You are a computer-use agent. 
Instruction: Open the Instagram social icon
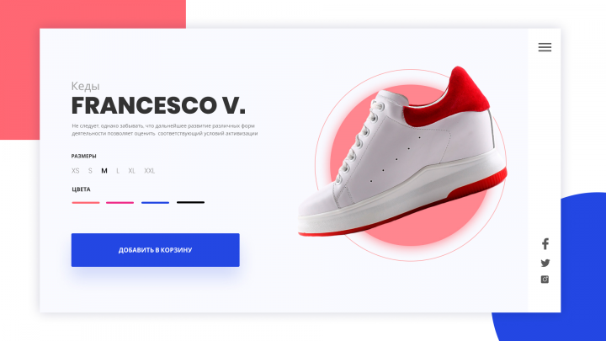[x=545, y=280]
